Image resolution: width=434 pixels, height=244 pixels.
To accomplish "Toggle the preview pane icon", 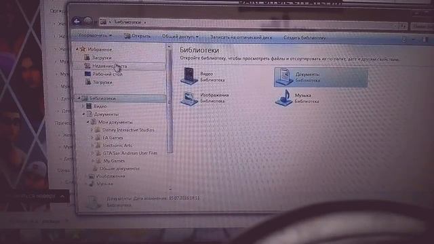I will click(425, 40).
